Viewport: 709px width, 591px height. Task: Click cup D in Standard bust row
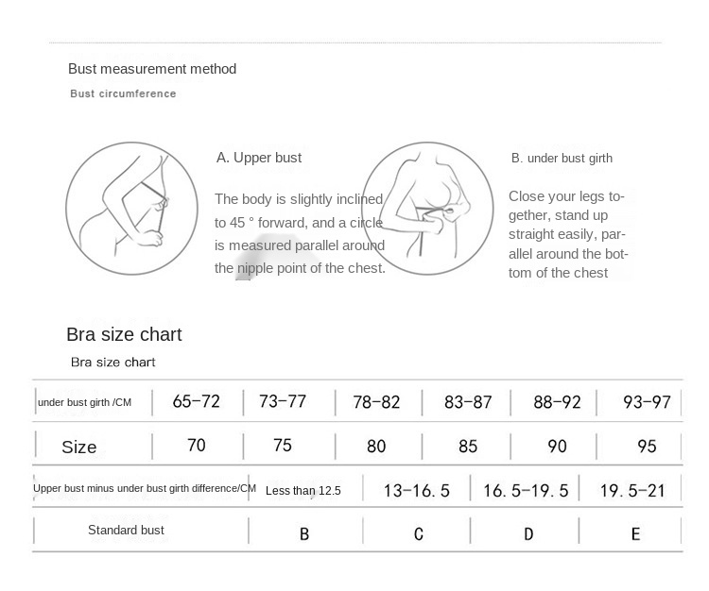click(x=528, y=534)
